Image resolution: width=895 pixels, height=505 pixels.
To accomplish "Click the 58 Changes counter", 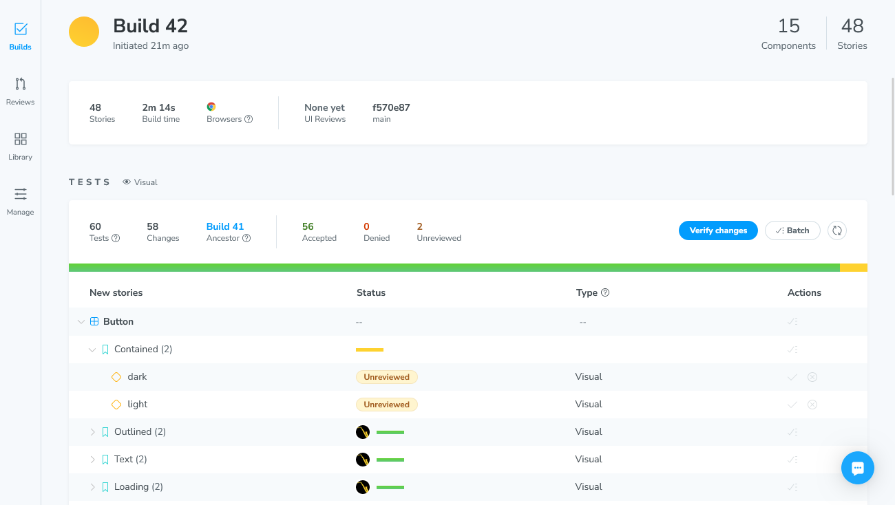I will (x=162, y=232).
